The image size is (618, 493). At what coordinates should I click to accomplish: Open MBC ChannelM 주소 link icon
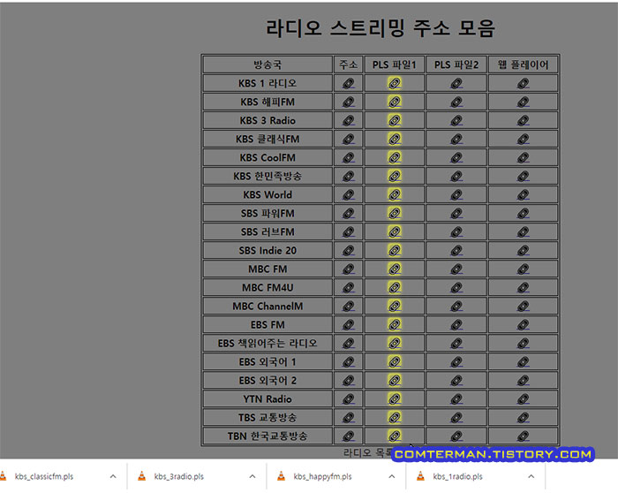pos(349,307)
